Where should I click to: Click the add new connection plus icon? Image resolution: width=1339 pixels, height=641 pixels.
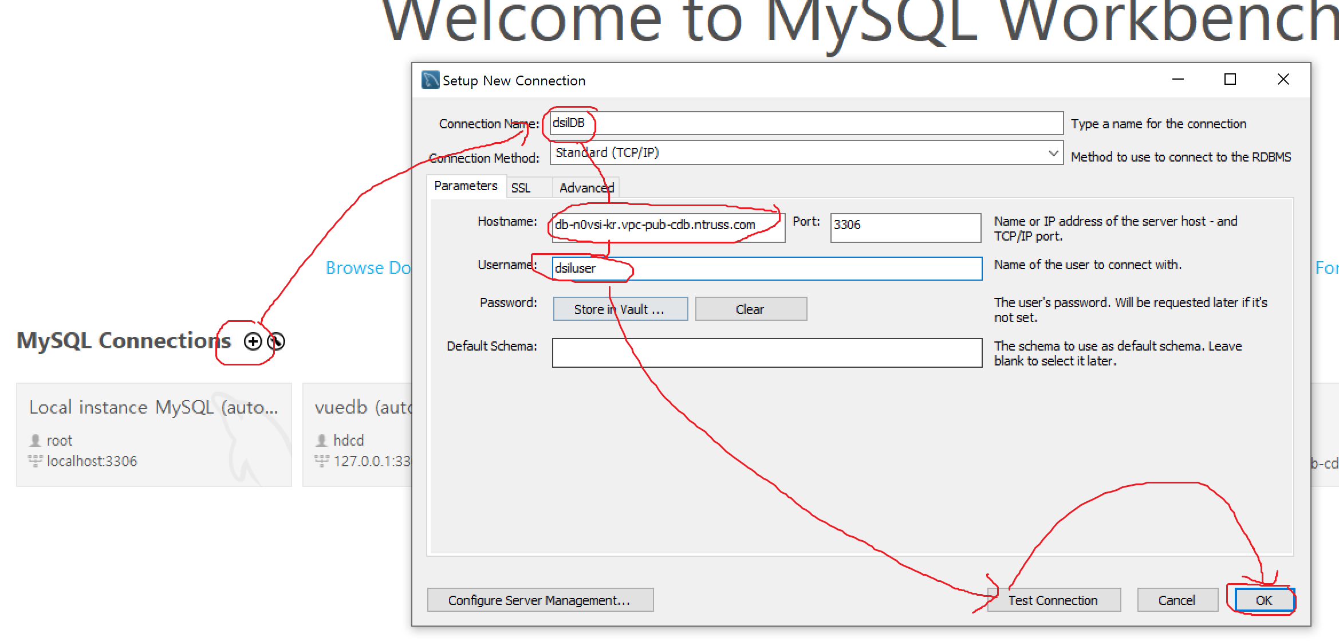[x=253, y=341]
